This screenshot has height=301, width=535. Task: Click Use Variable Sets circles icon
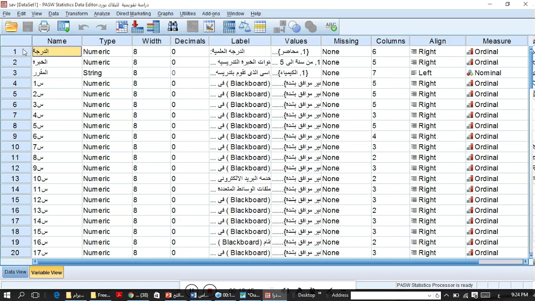(x=295, y=27)
